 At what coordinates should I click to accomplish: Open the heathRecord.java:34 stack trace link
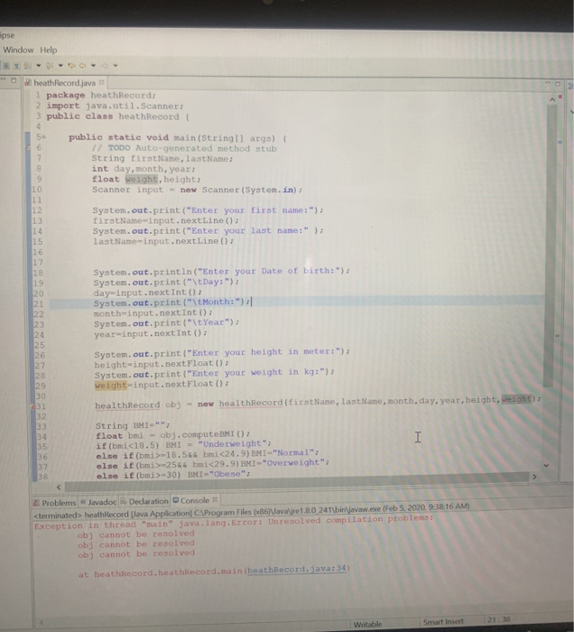297,570
